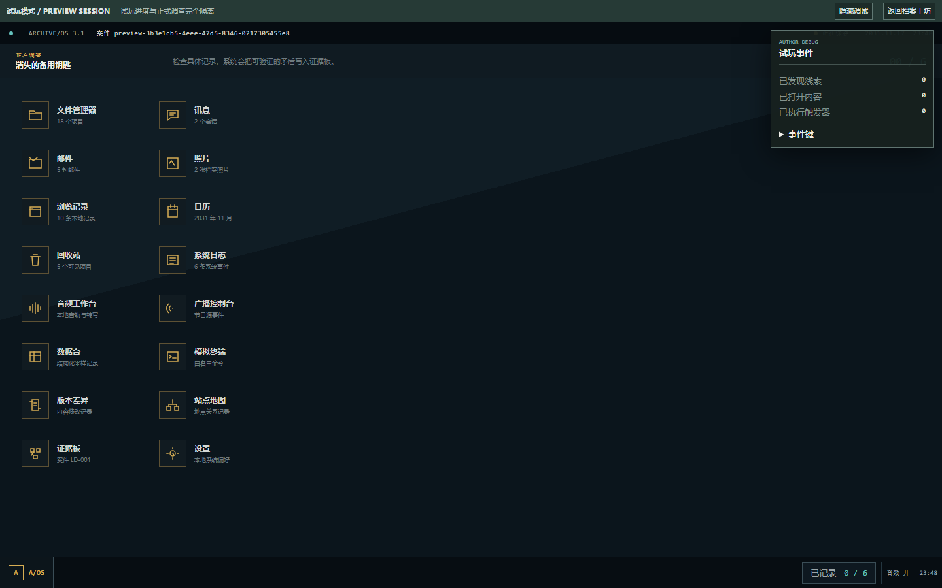Viewport: 942px width, 588px height.
Task: Click the 已记录 0 / 6 counter
Action: [x=839, y=573]
